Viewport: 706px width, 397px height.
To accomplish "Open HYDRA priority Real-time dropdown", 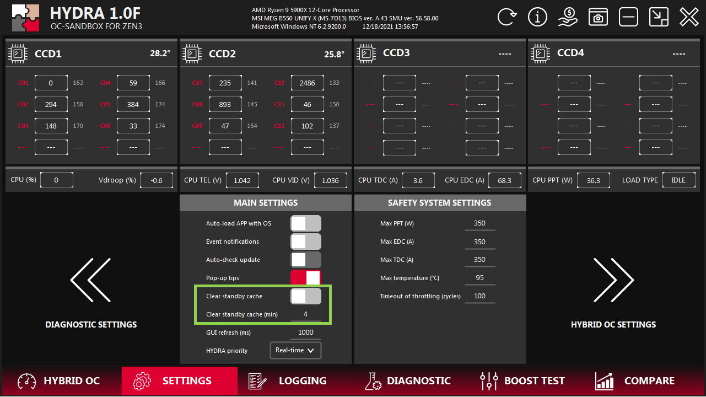I will pos(295,350).
